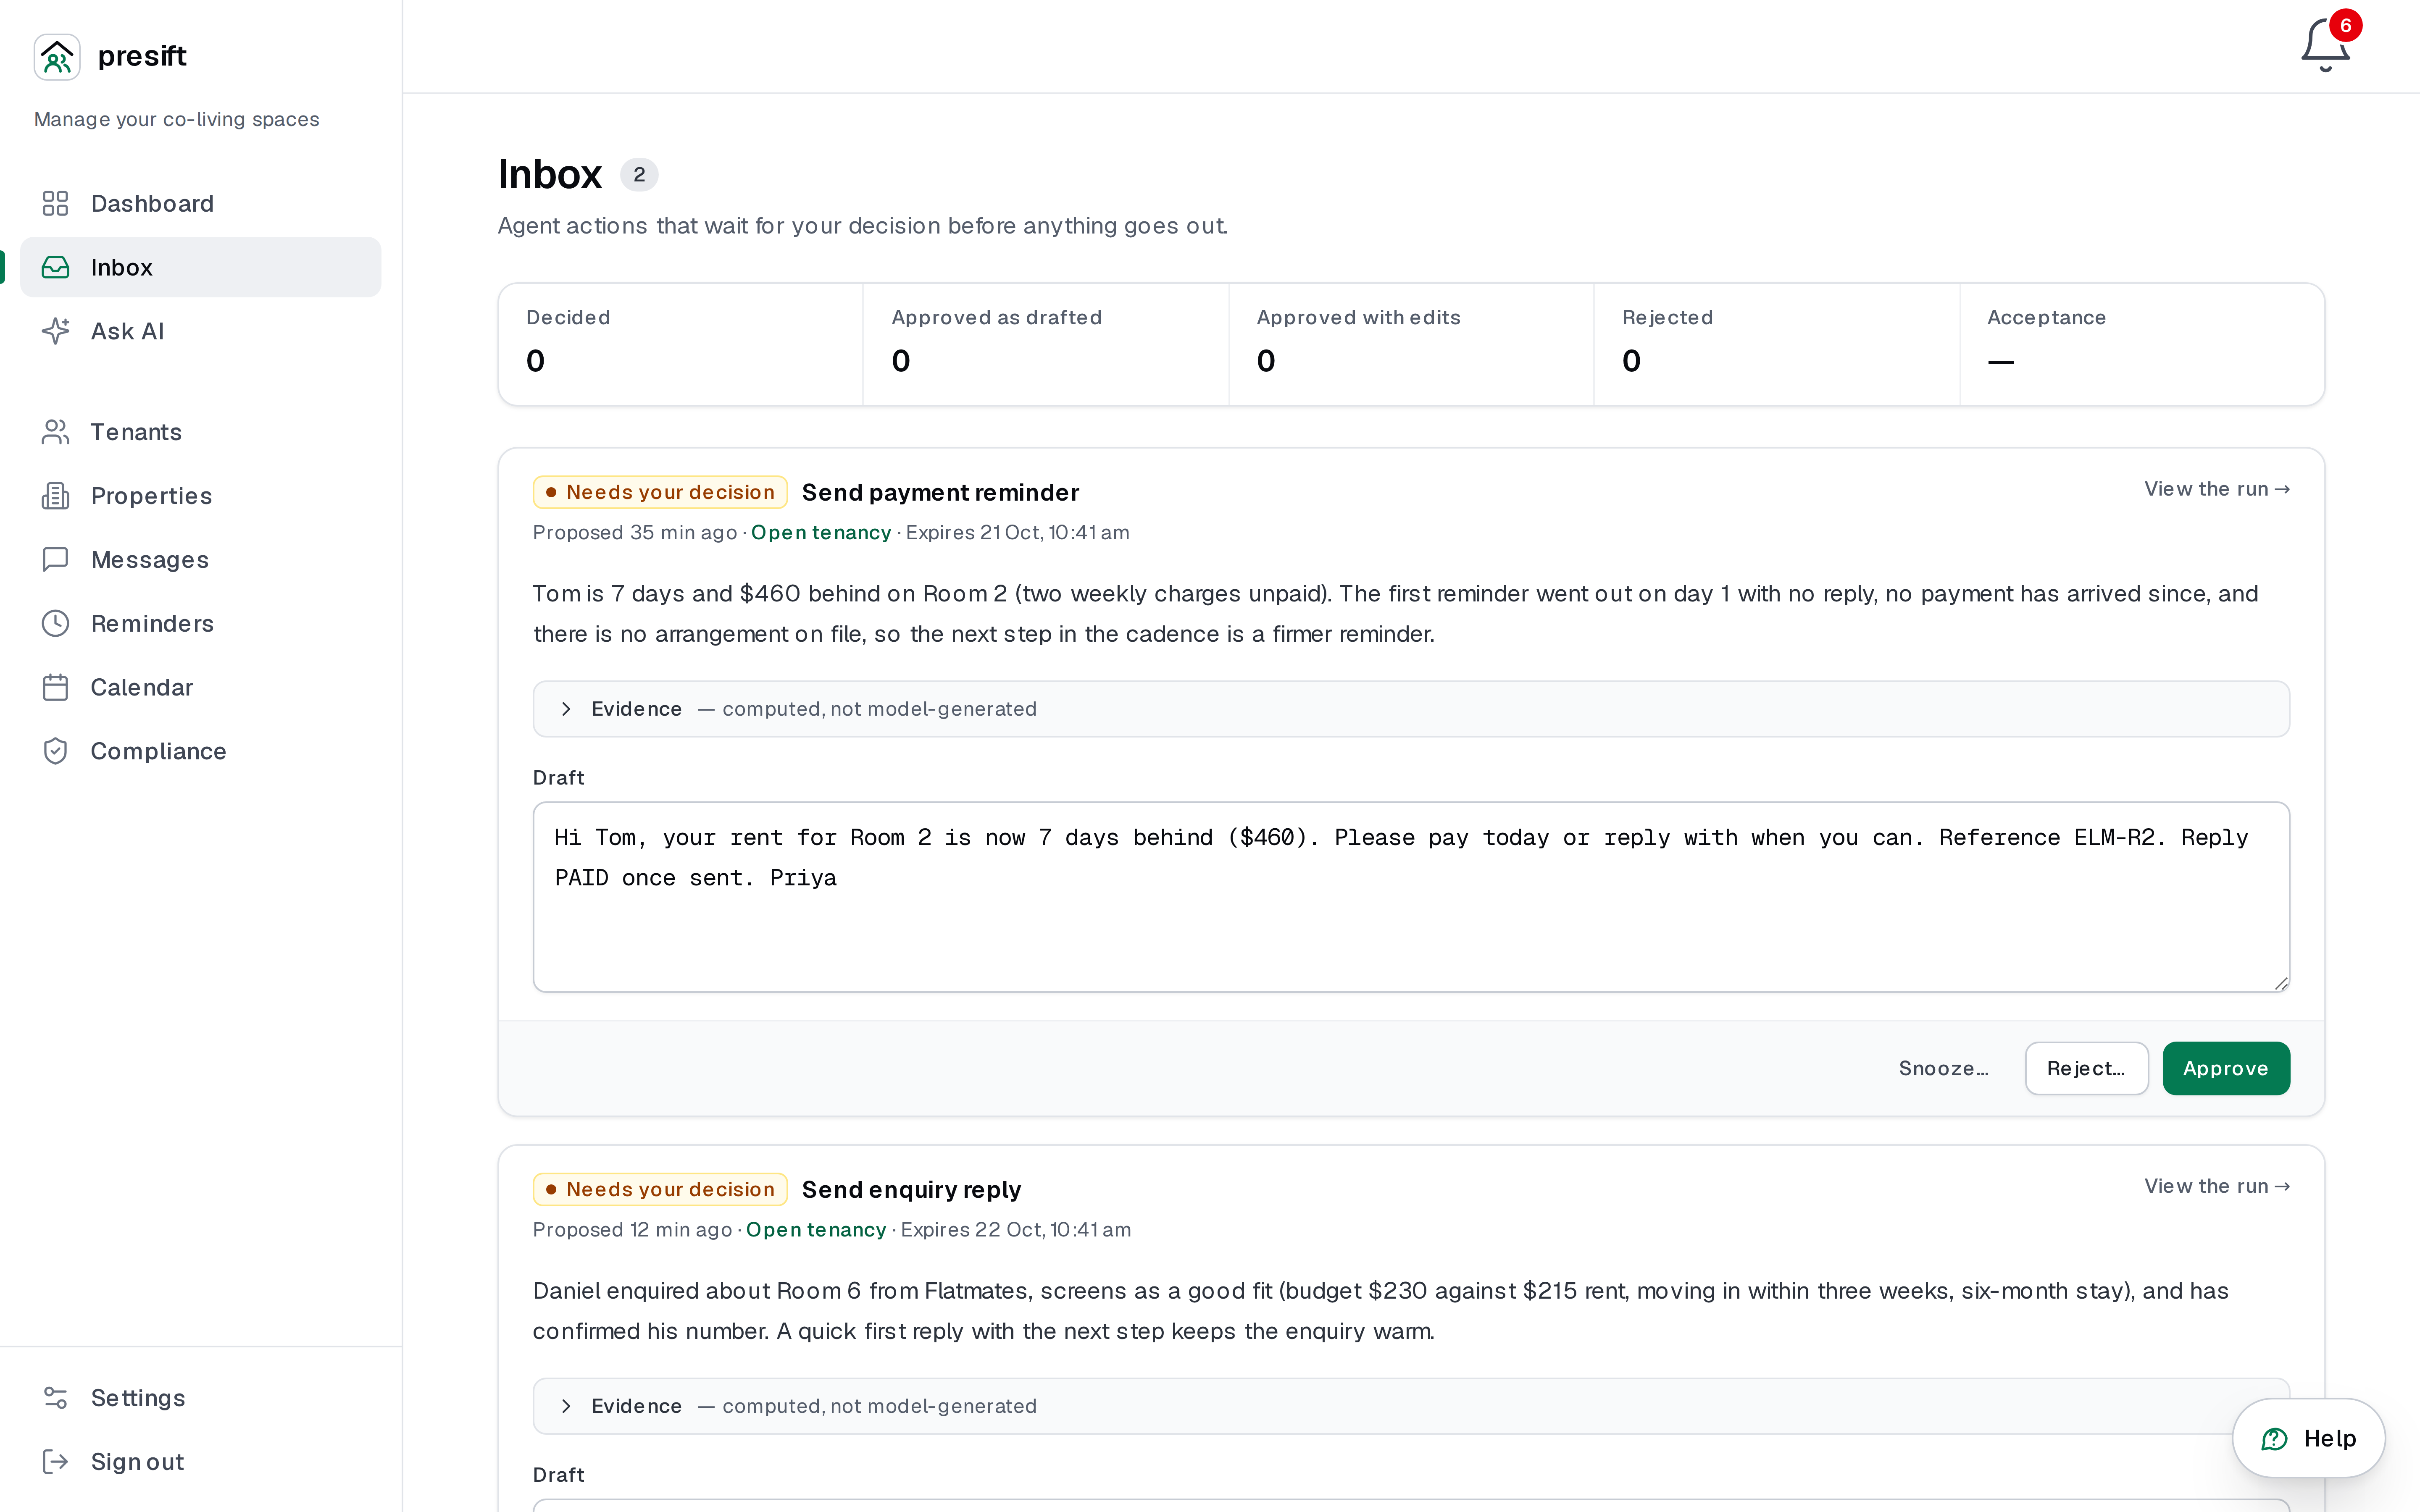The image size is (2420, 1512).
Task: Click the Calendar icon in sidebar
Action: [x=55, y=687]
